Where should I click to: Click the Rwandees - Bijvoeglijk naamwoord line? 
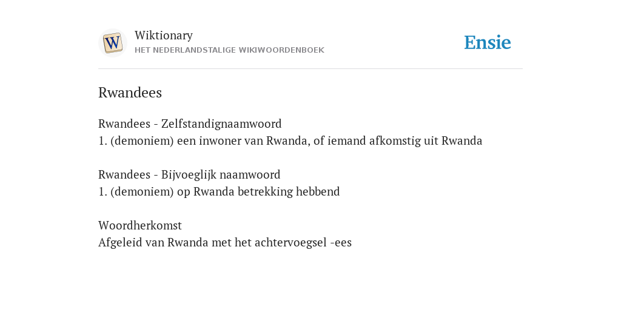189,174
